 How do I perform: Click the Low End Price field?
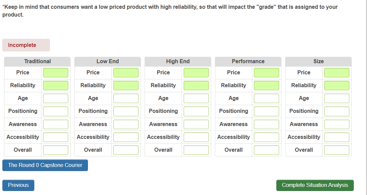(126, 73)
